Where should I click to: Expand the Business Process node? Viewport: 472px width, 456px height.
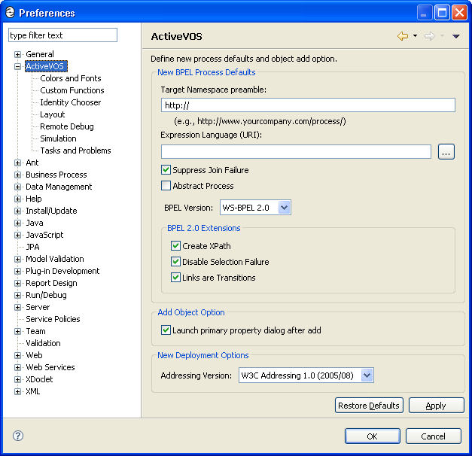[x=18, y=175]
